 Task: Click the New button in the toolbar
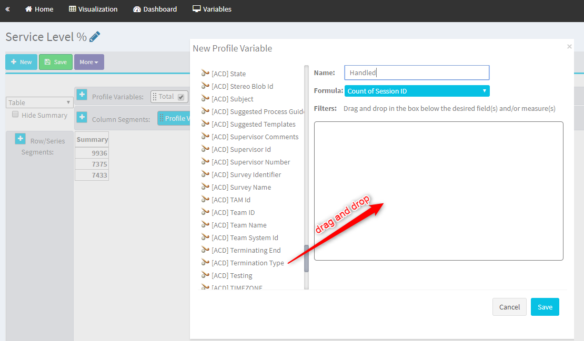21,62
